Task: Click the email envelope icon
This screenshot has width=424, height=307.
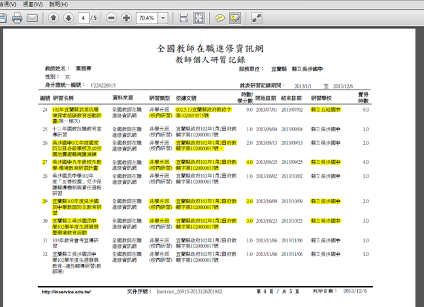Action: (32, 18)
